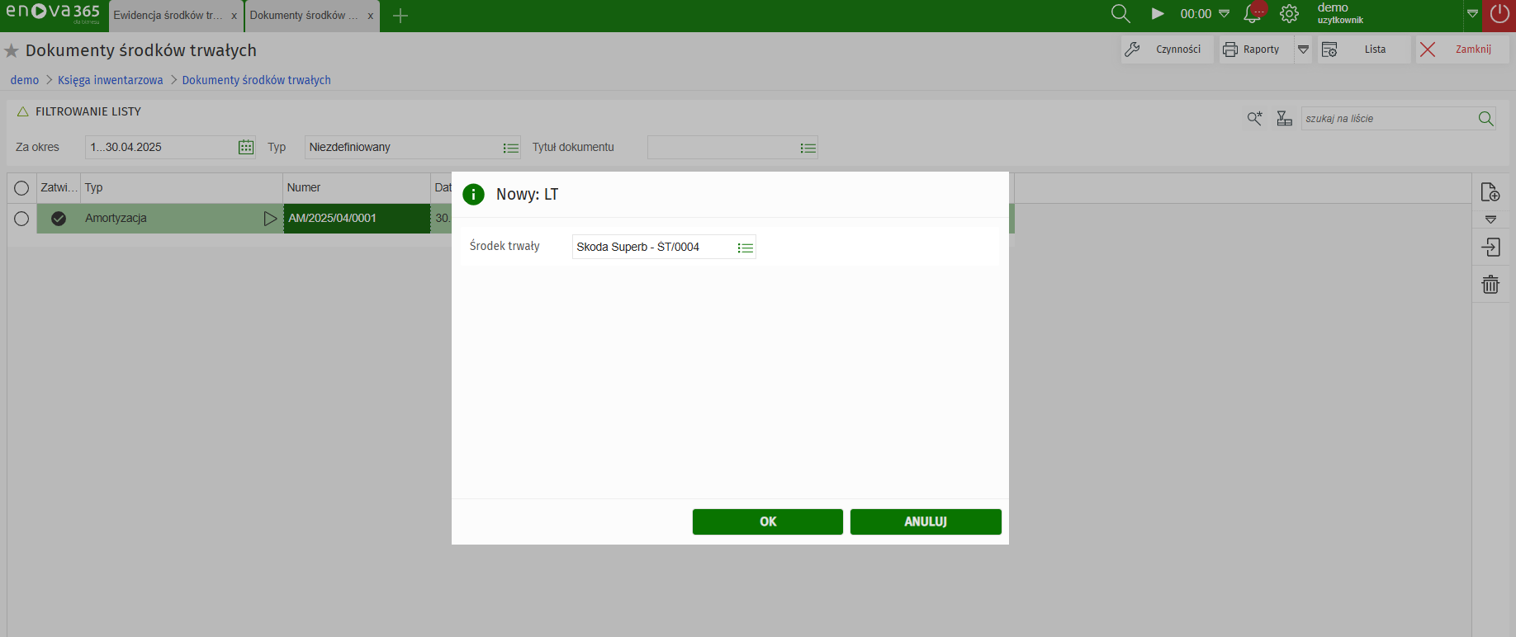Click the szukaj na liście search field
Screen dimensions: 1516x637
[1389, 119]
